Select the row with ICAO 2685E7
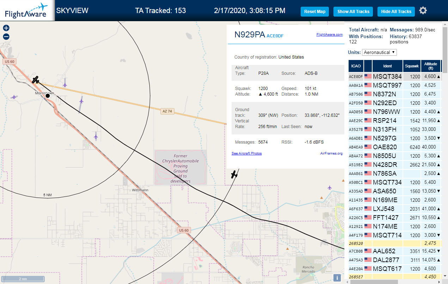The width and height of the screenshot is (448, 284). click(x=394, y=276)
